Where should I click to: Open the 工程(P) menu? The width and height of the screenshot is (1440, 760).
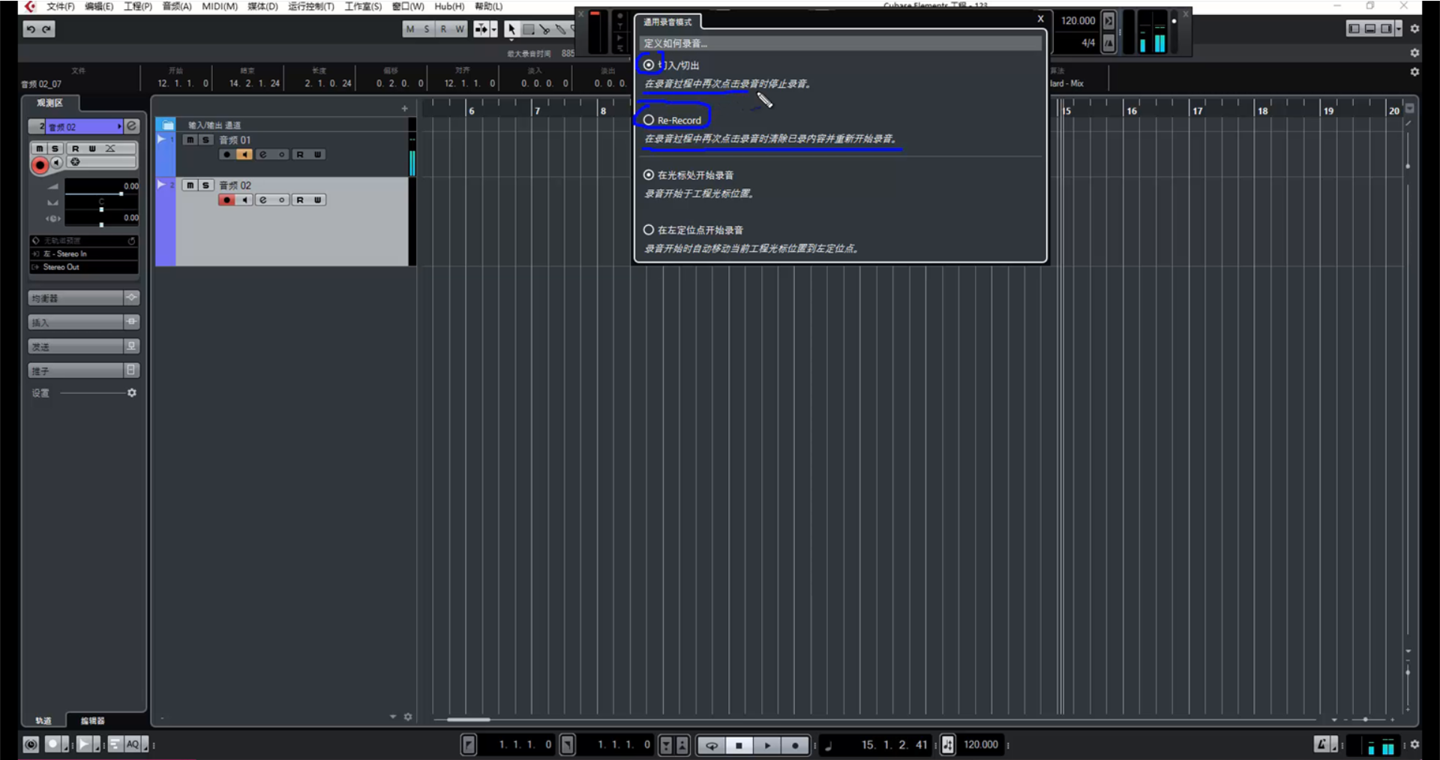tap(138, 7)
